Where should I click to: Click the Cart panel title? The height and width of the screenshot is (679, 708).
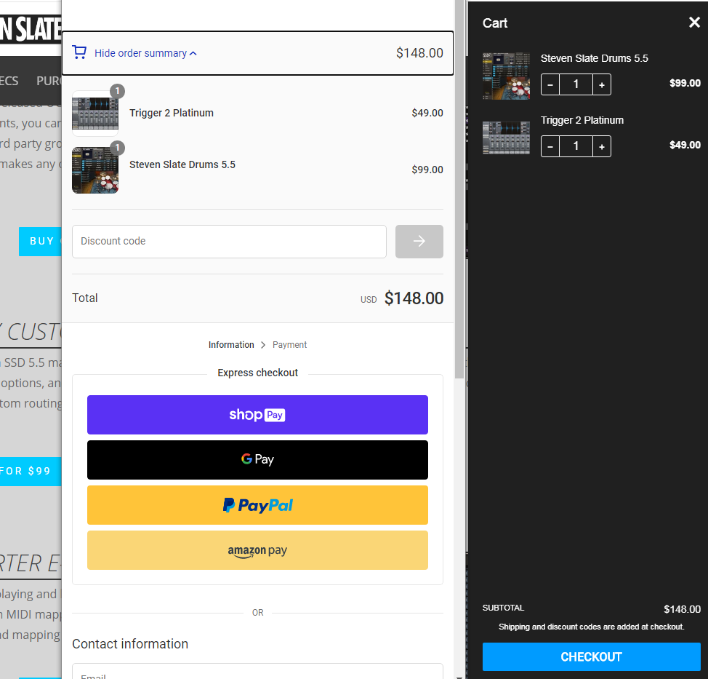click(x=495, y=23)
